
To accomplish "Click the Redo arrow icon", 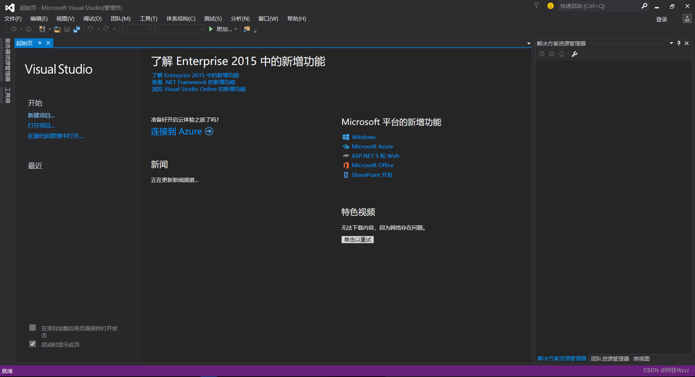I will coord(106,29).
